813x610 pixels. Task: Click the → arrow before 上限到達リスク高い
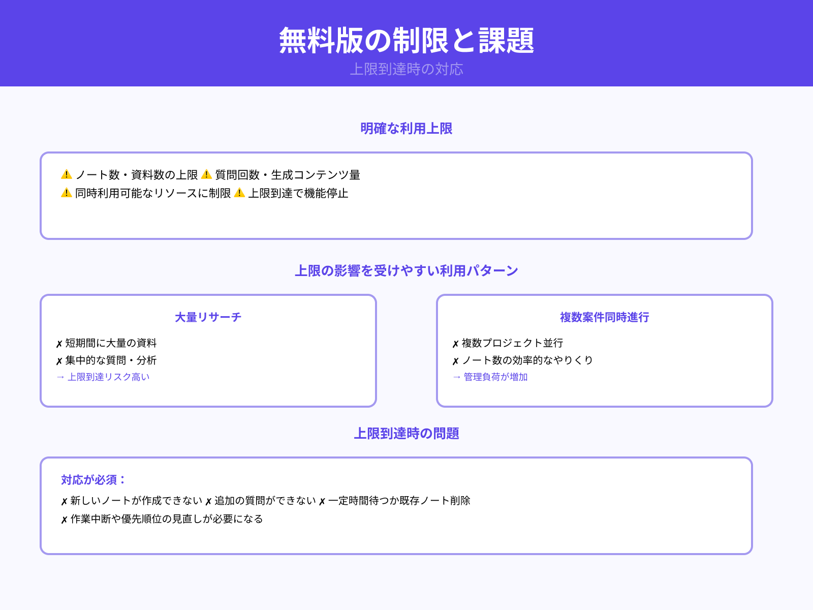[x=60, y=377]
